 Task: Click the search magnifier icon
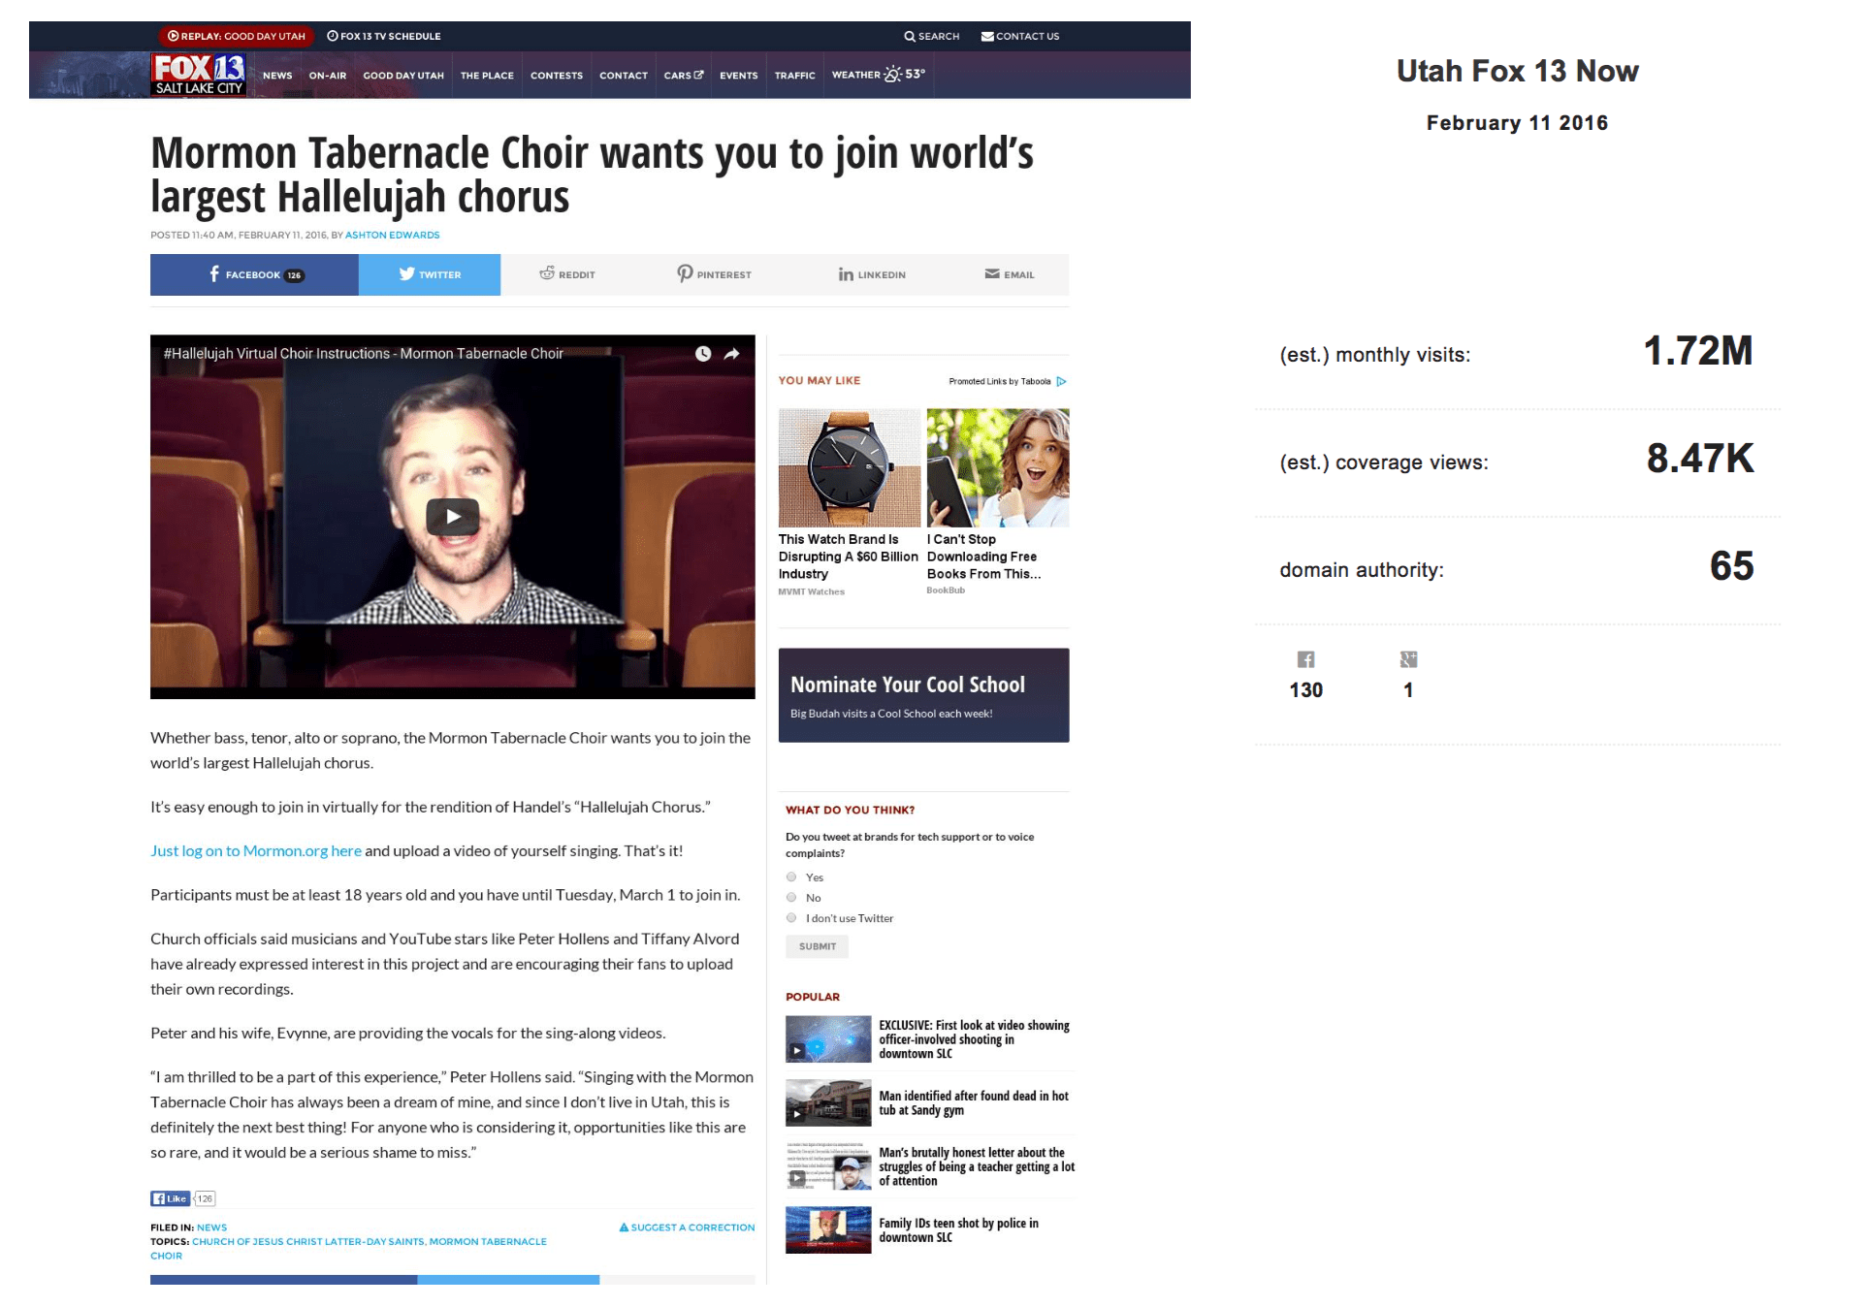pyautogui.click(x=909, y=37)
